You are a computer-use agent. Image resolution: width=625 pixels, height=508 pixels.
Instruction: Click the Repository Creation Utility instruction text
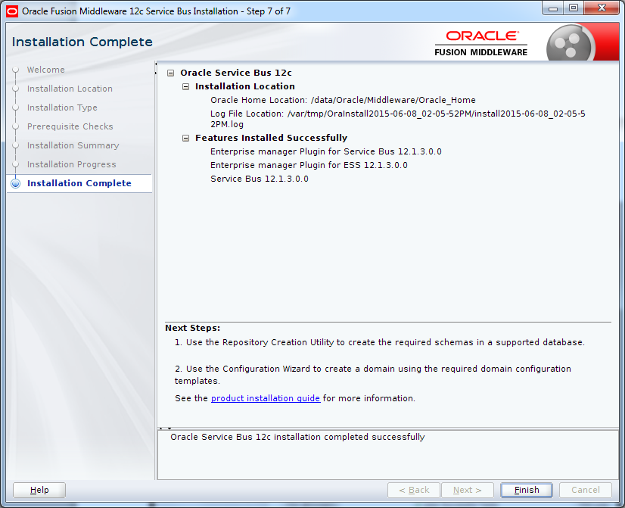coord(380,342)
